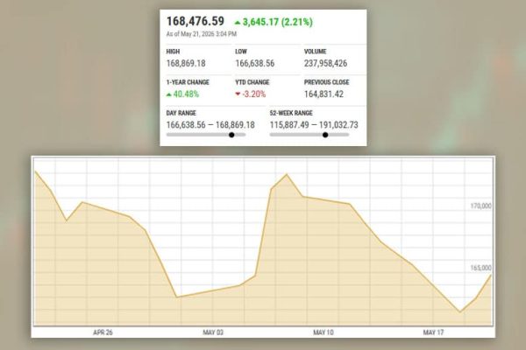This screenshot has height=350, width=526.
Task: Click the red -3.20% YTD value
Action: click(254, 94)
